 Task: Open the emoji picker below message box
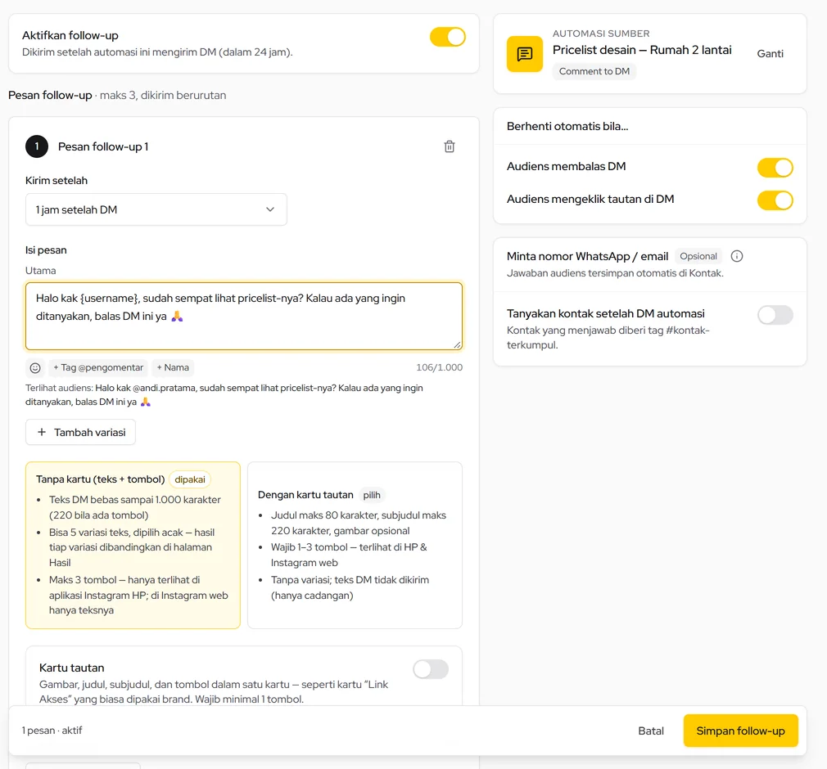click(35, 368)
